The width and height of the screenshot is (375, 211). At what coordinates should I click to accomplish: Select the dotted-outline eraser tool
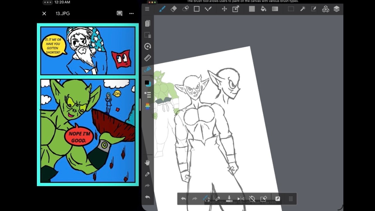pos(185,9)
